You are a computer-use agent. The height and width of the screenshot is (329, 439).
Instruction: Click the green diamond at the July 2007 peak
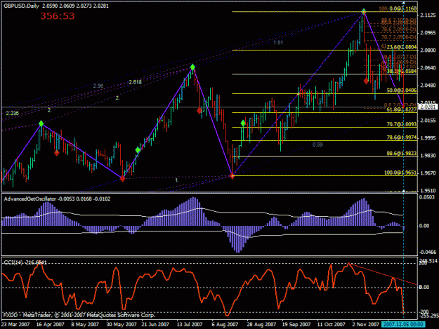tap(192, 67)
